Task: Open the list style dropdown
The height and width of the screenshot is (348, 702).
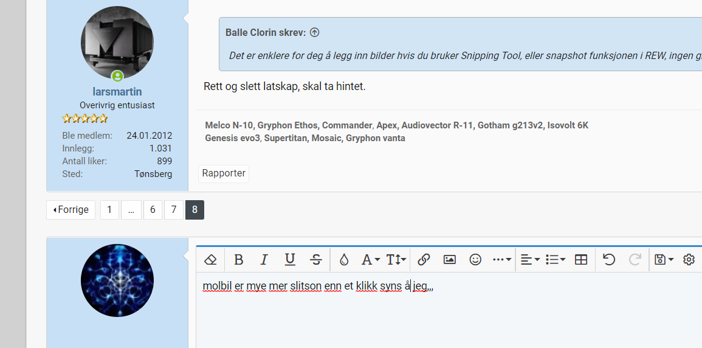Action: coord(556,259)
